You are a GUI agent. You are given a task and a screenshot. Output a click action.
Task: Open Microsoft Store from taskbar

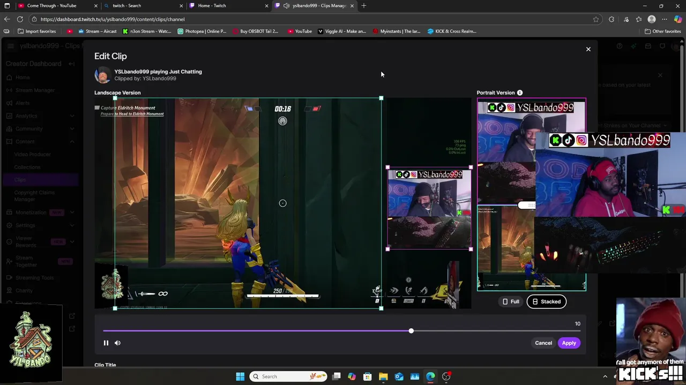click(x=367, y=376)
